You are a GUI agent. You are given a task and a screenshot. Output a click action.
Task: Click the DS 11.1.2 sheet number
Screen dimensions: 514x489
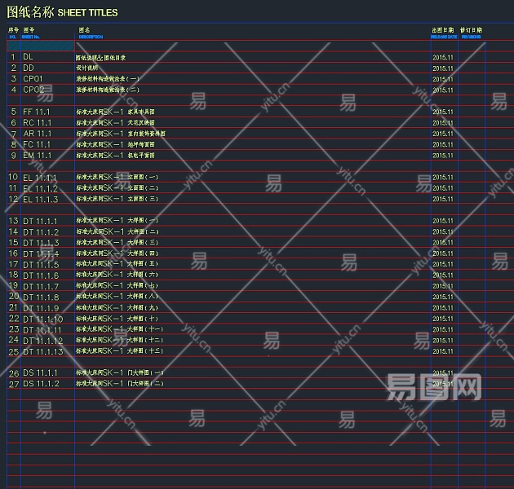41,384
